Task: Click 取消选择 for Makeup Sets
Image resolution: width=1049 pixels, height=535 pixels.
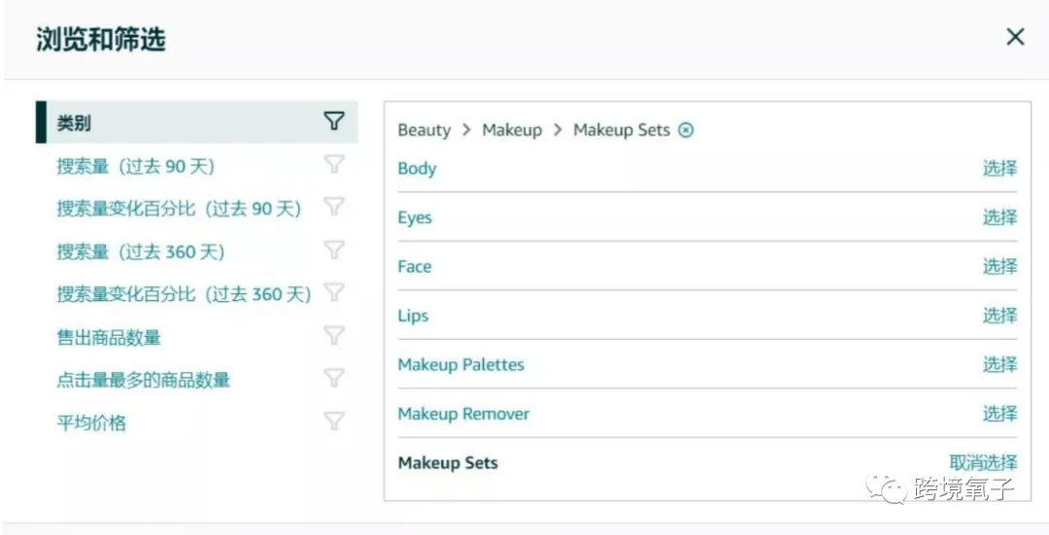Action: [x=983, y=463]
